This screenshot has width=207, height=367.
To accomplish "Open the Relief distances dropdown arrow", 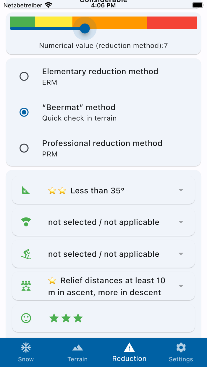I will [x=181, y=286].
